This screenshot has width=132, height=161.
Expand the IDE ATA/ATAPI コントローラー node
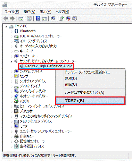pyautogui.click(x=11, y=36)
